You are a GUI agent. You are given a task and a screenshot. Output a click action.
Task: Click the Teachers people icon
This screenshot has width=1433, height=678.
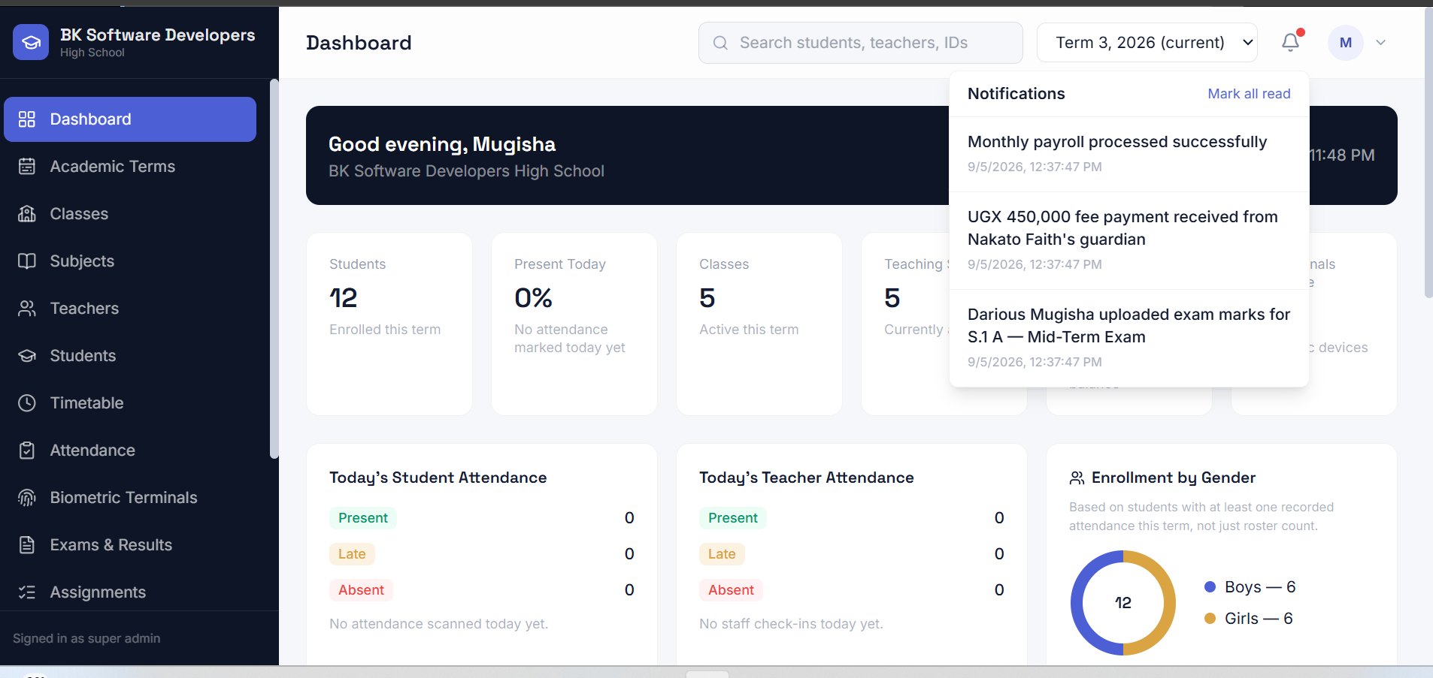(x=27, y=309)
